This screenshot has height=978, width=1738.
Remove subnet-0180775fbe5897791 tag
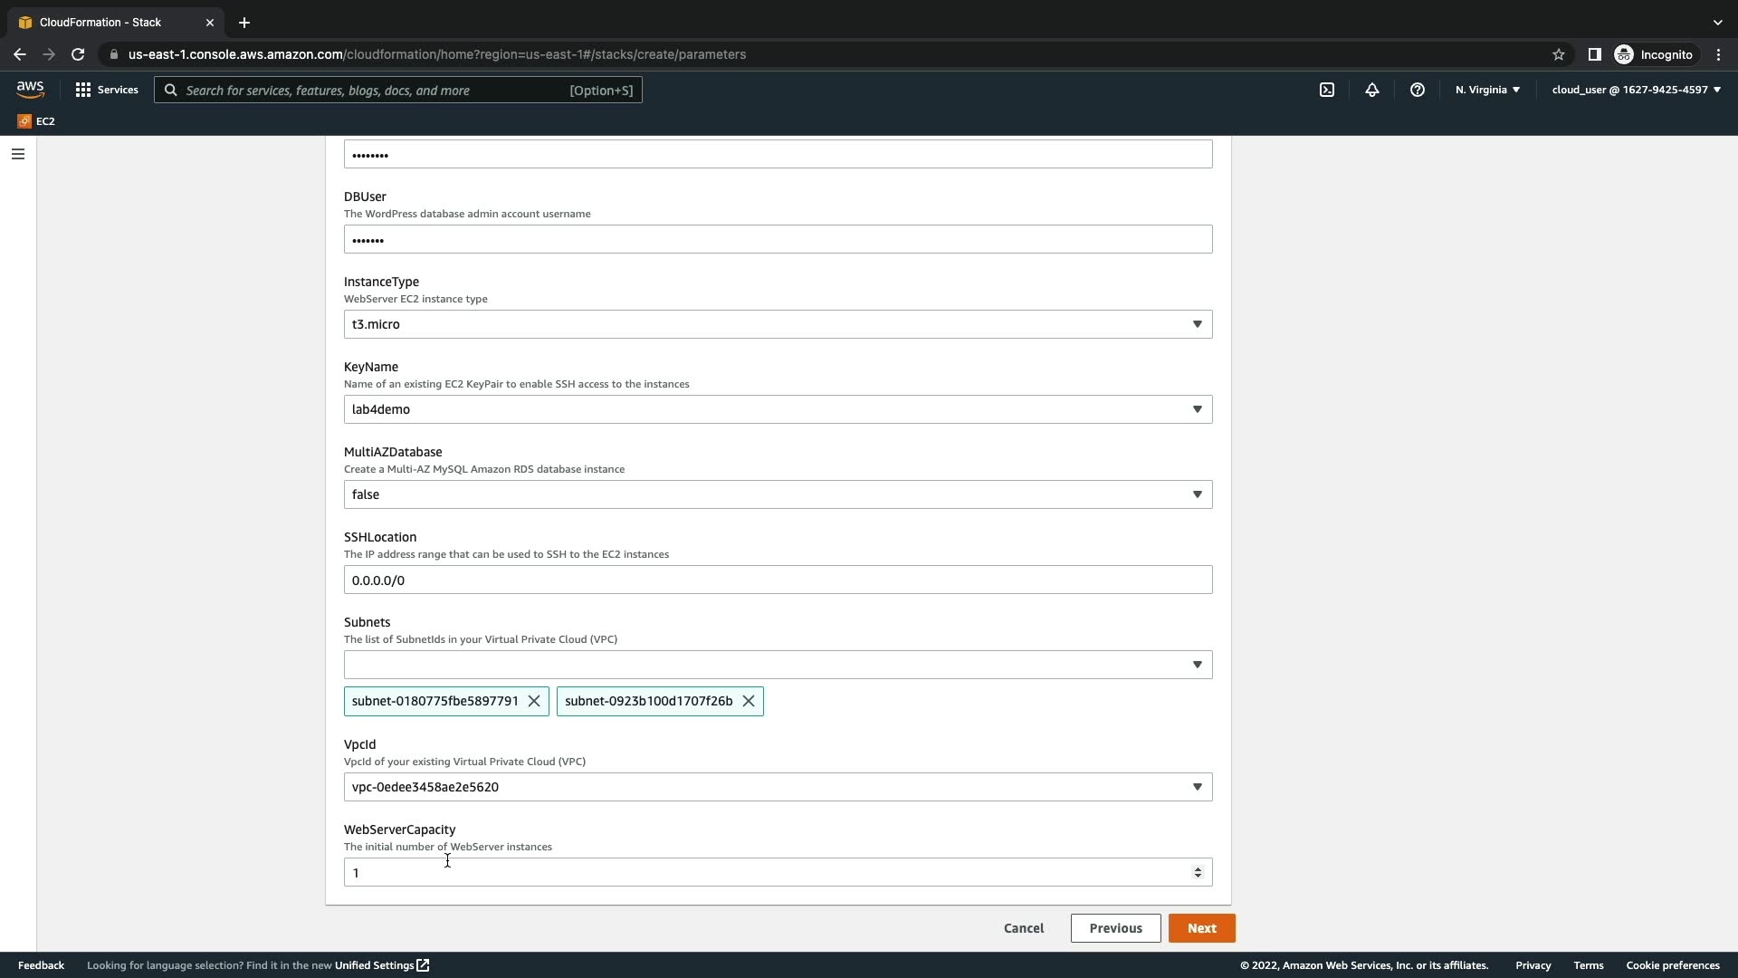[x=534, y=701]
